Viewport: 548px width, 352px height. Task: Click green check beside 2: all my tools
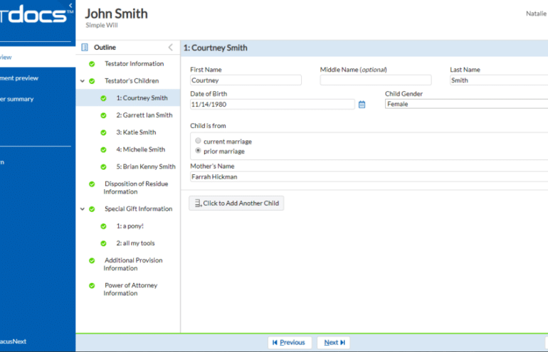click(103, 243)
